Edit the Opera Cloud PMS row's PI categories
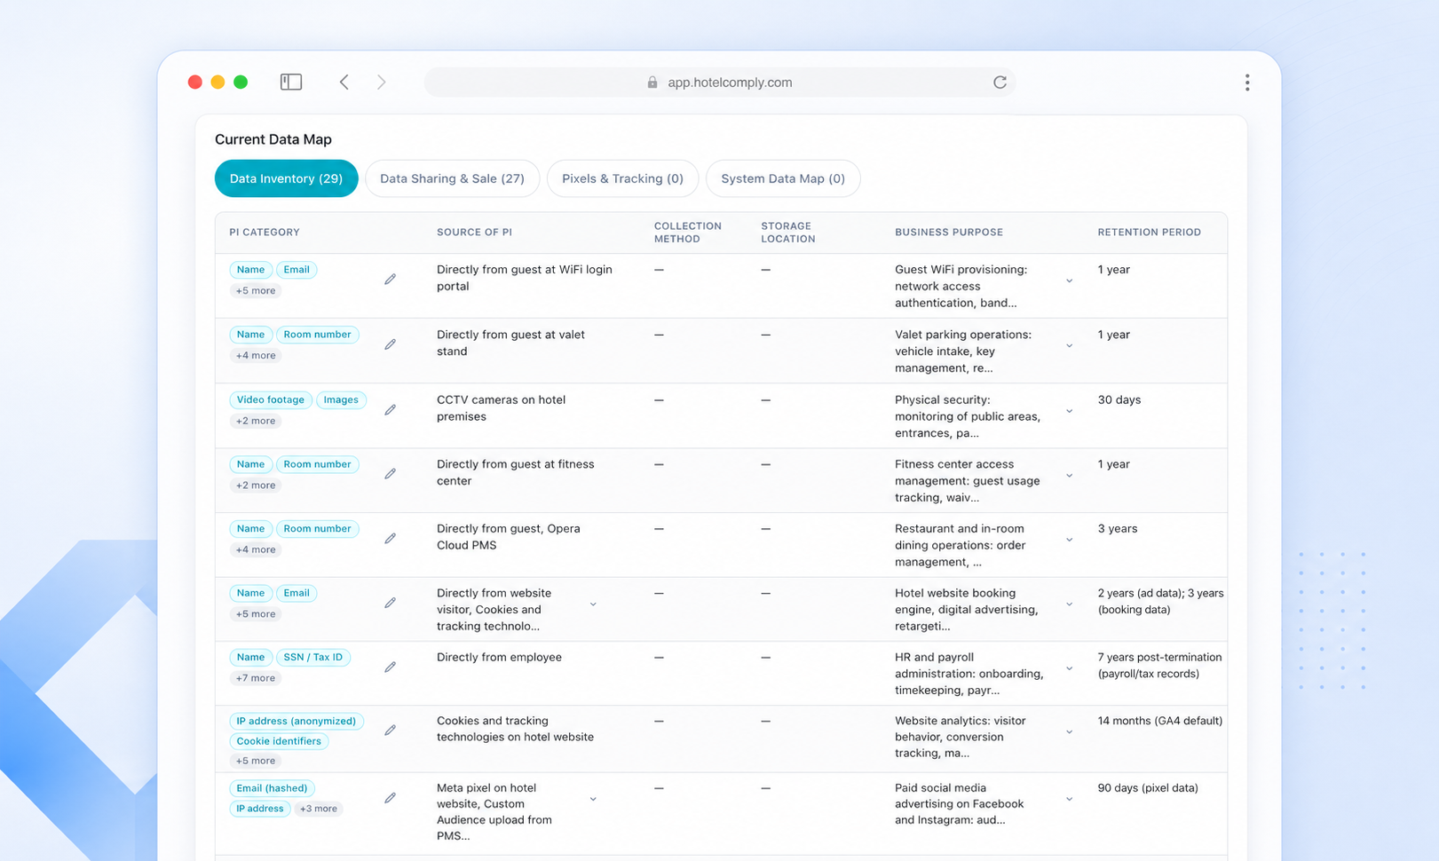 pyautogui.click(x=390, y=539)
